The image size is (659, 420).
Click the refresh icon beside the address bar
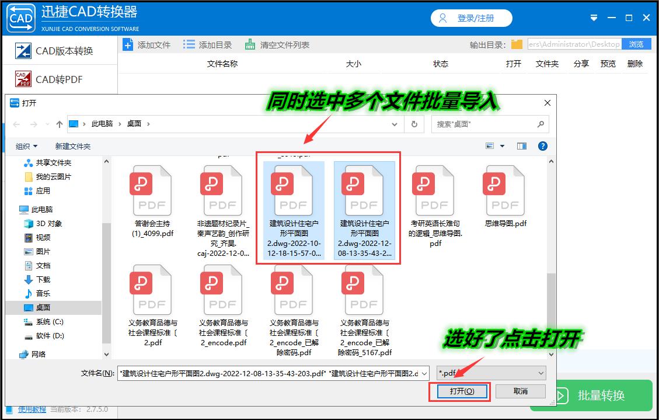414,124
